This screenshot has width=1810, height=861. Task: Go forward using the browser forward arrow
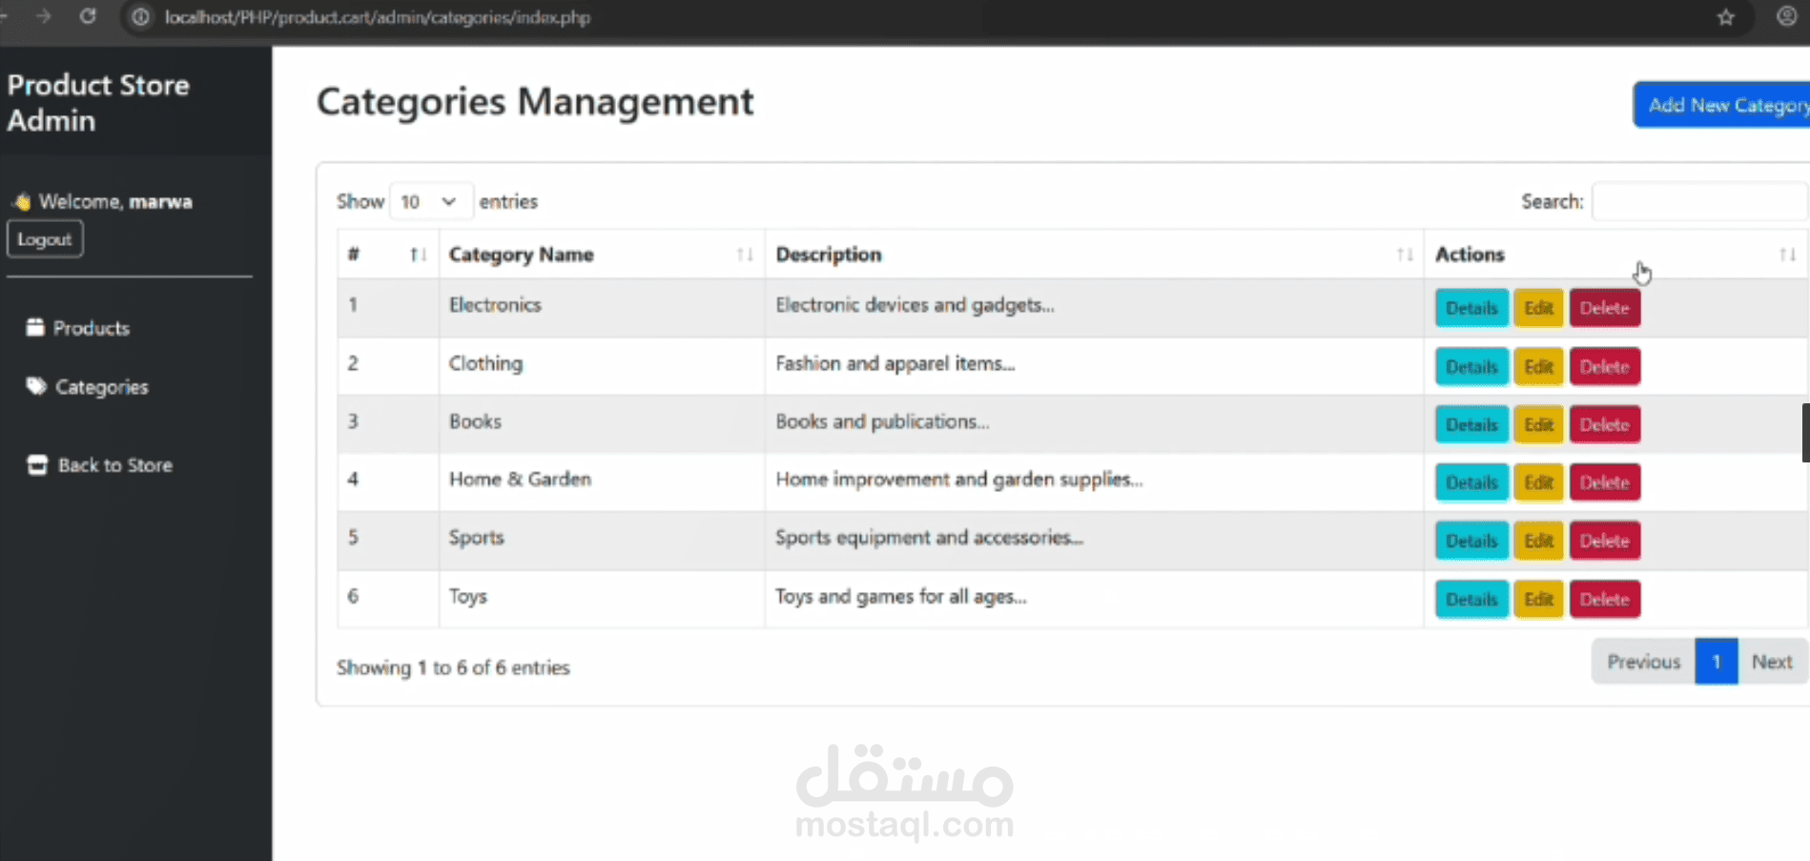(43, 16)
